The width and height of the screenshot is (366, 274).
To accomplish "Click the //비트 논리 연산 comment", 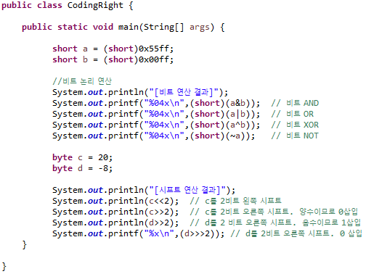I will [82, 81].
